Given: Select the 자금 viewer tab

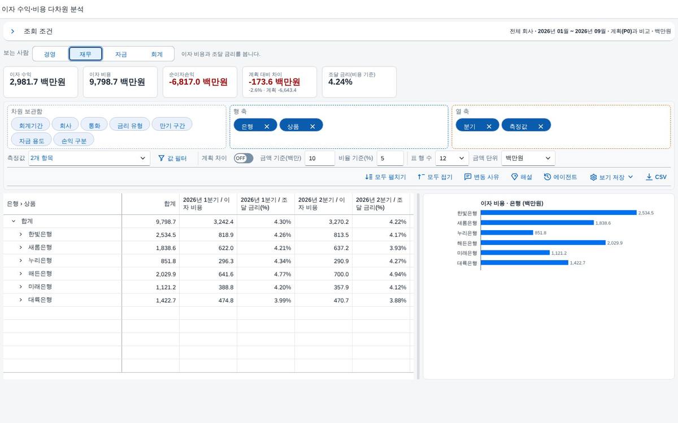Looking at the screenshot, I should [121, 54].
